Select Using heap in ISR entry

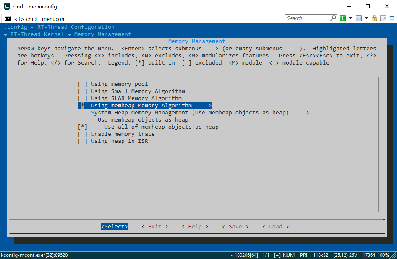[x=120, y=141]
